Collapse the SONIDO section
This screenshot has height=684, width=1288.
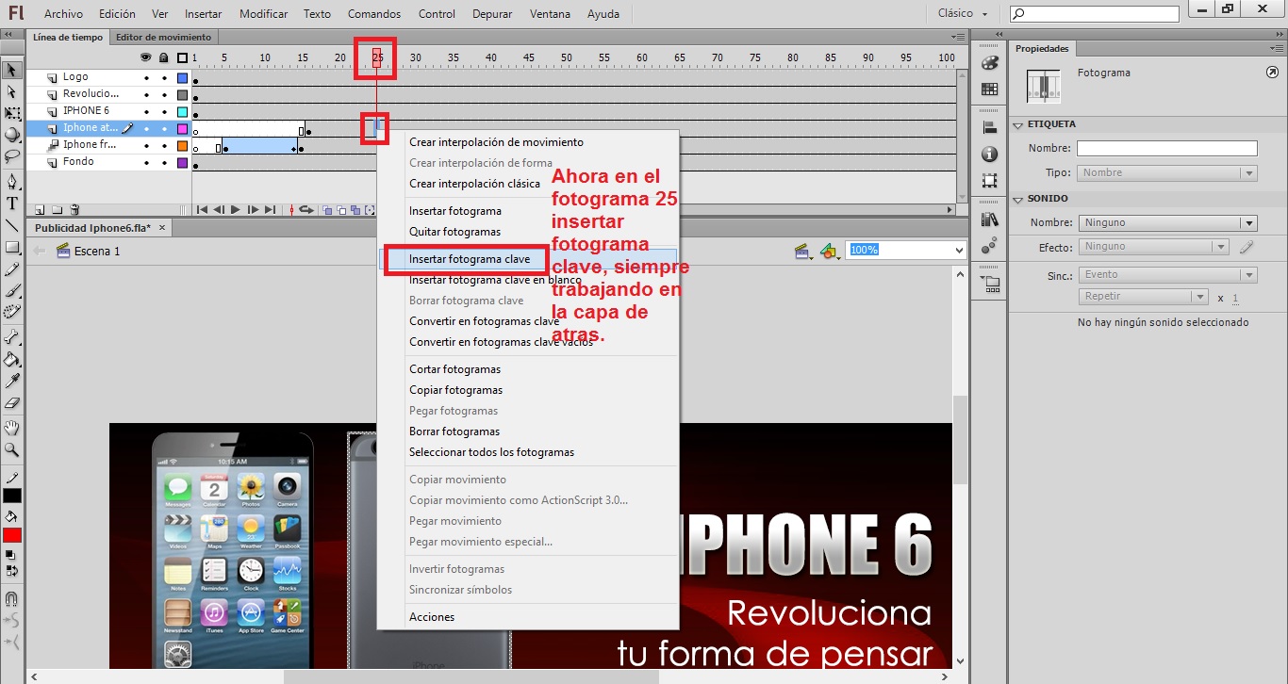1018,199
